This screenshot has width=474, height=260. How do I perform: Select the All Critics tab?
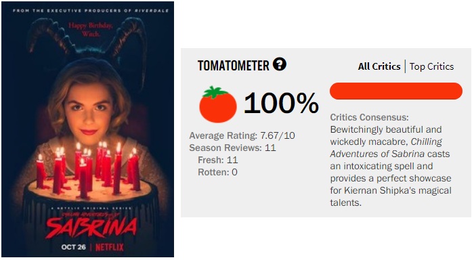click(x=379, y=66)
